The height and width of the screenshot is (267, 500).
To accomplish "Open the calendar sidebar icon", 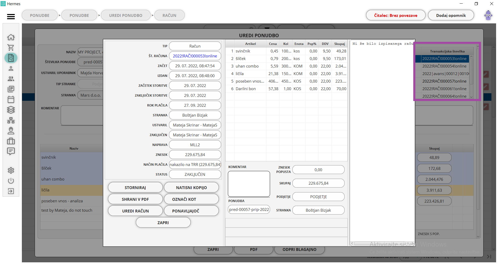I will tap(11, 99).
